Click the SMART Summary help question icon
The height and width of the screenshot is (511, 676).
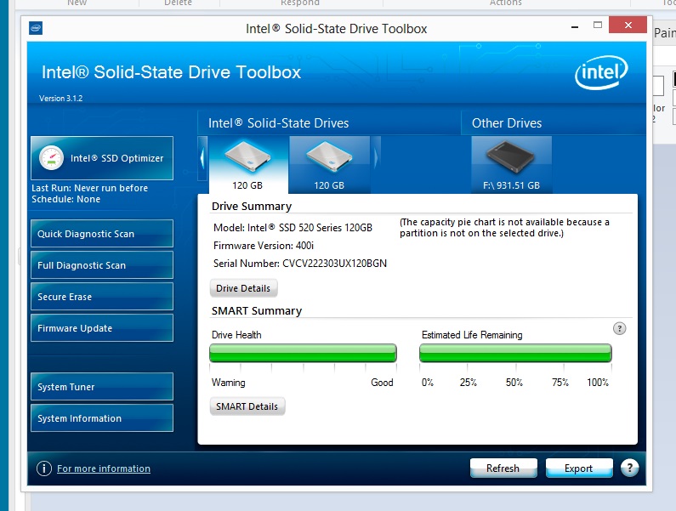(620, 328)
